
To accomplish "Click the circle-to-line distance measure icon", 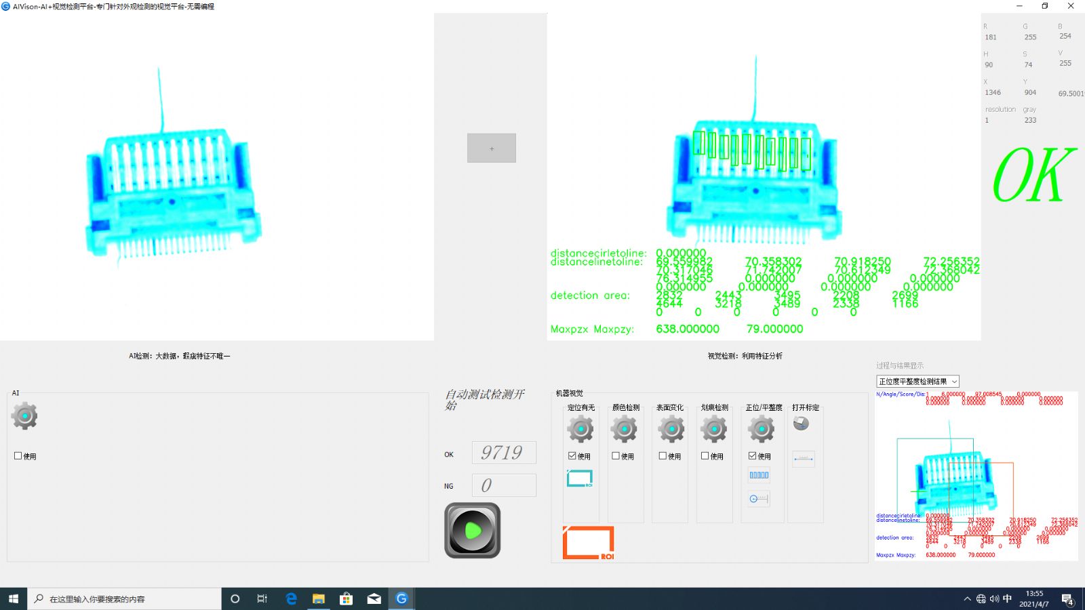I will (759, 499).
